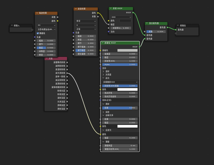Click the 颜色 swatch in 折射 BSDF
This screenshot has height=165, width=214.
126,21
